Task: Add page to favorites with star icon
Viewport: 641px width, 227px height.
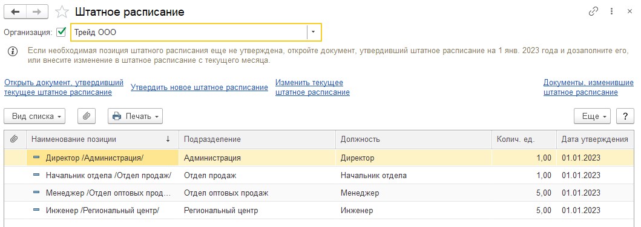Action: (x=62, y=12)
